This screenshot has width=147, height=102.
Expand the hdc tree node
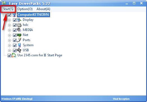pyautogui.click(x=9, y=25)
